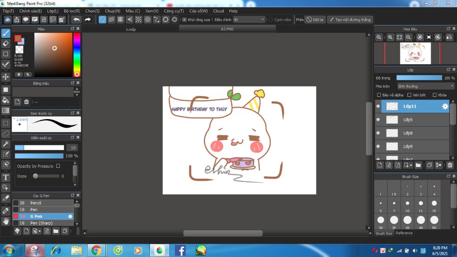Click Tạo một đường thẳng button

pyautogui.click(x=350, y=20)
